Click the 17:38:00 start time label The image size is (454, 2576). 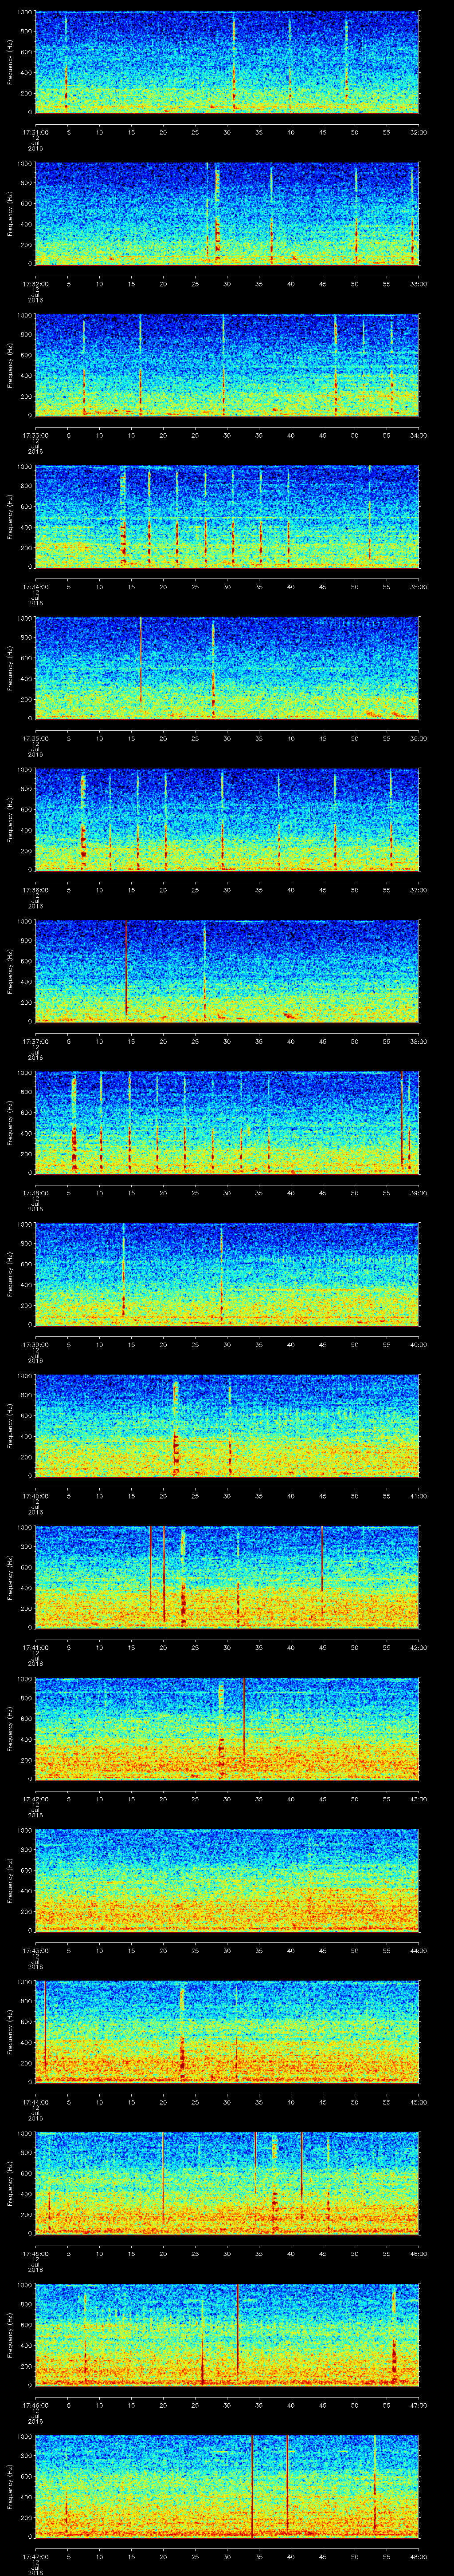coord(35,1192)
